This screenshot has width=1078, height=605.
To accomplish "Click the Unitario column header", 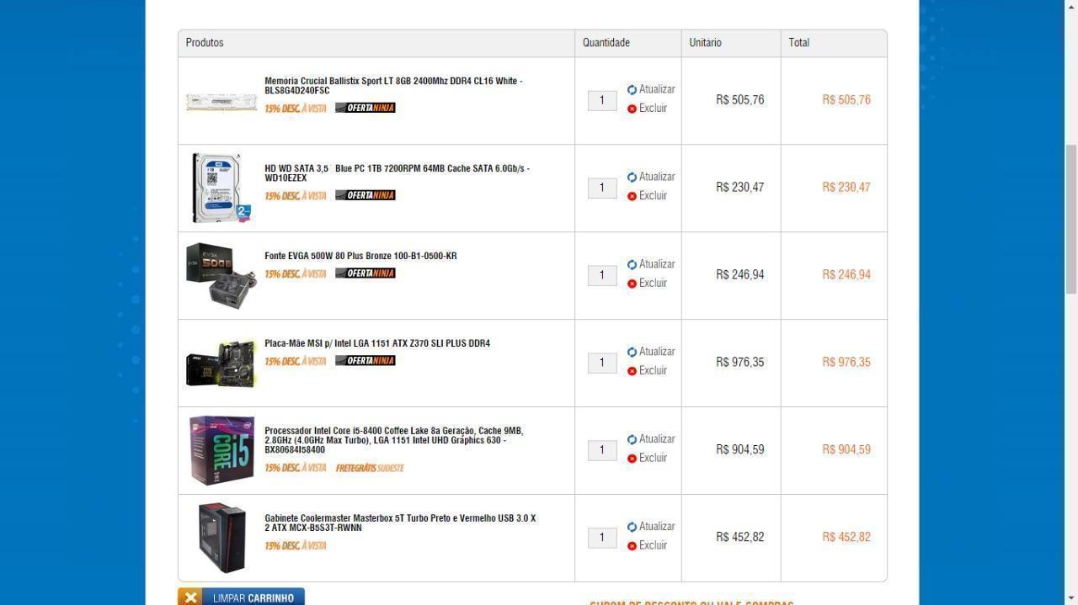I will [706, 43].
